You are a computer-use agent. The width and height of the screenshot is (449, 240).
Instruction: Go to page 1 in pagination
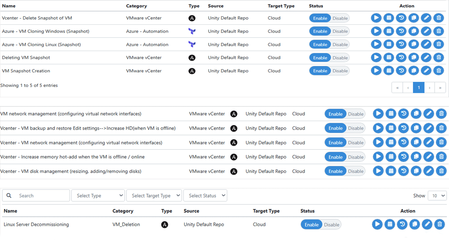(x=418, y=88)
